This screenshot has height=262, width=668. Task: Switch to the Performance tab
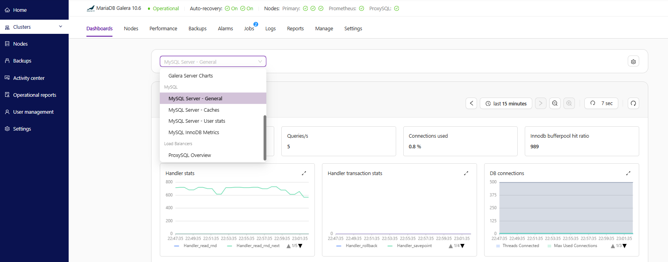[163, 29]
